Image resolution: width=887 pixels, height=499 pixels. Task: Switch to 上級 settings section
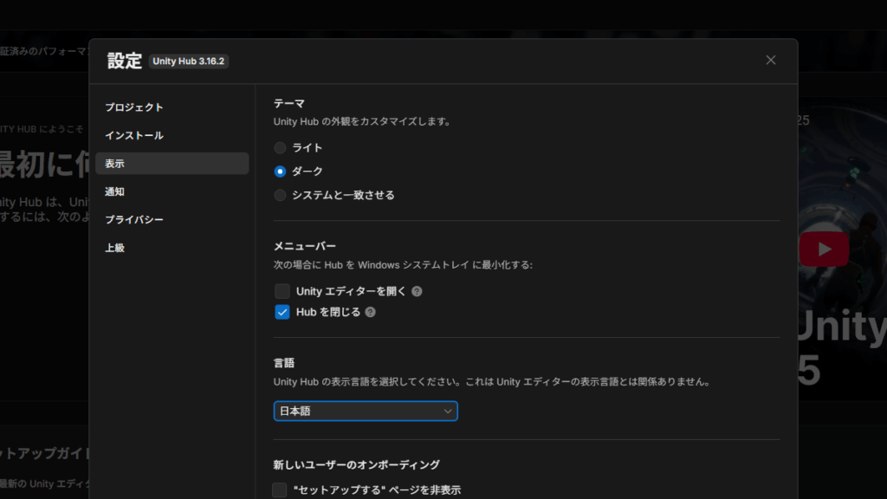(x=115, y=248)
